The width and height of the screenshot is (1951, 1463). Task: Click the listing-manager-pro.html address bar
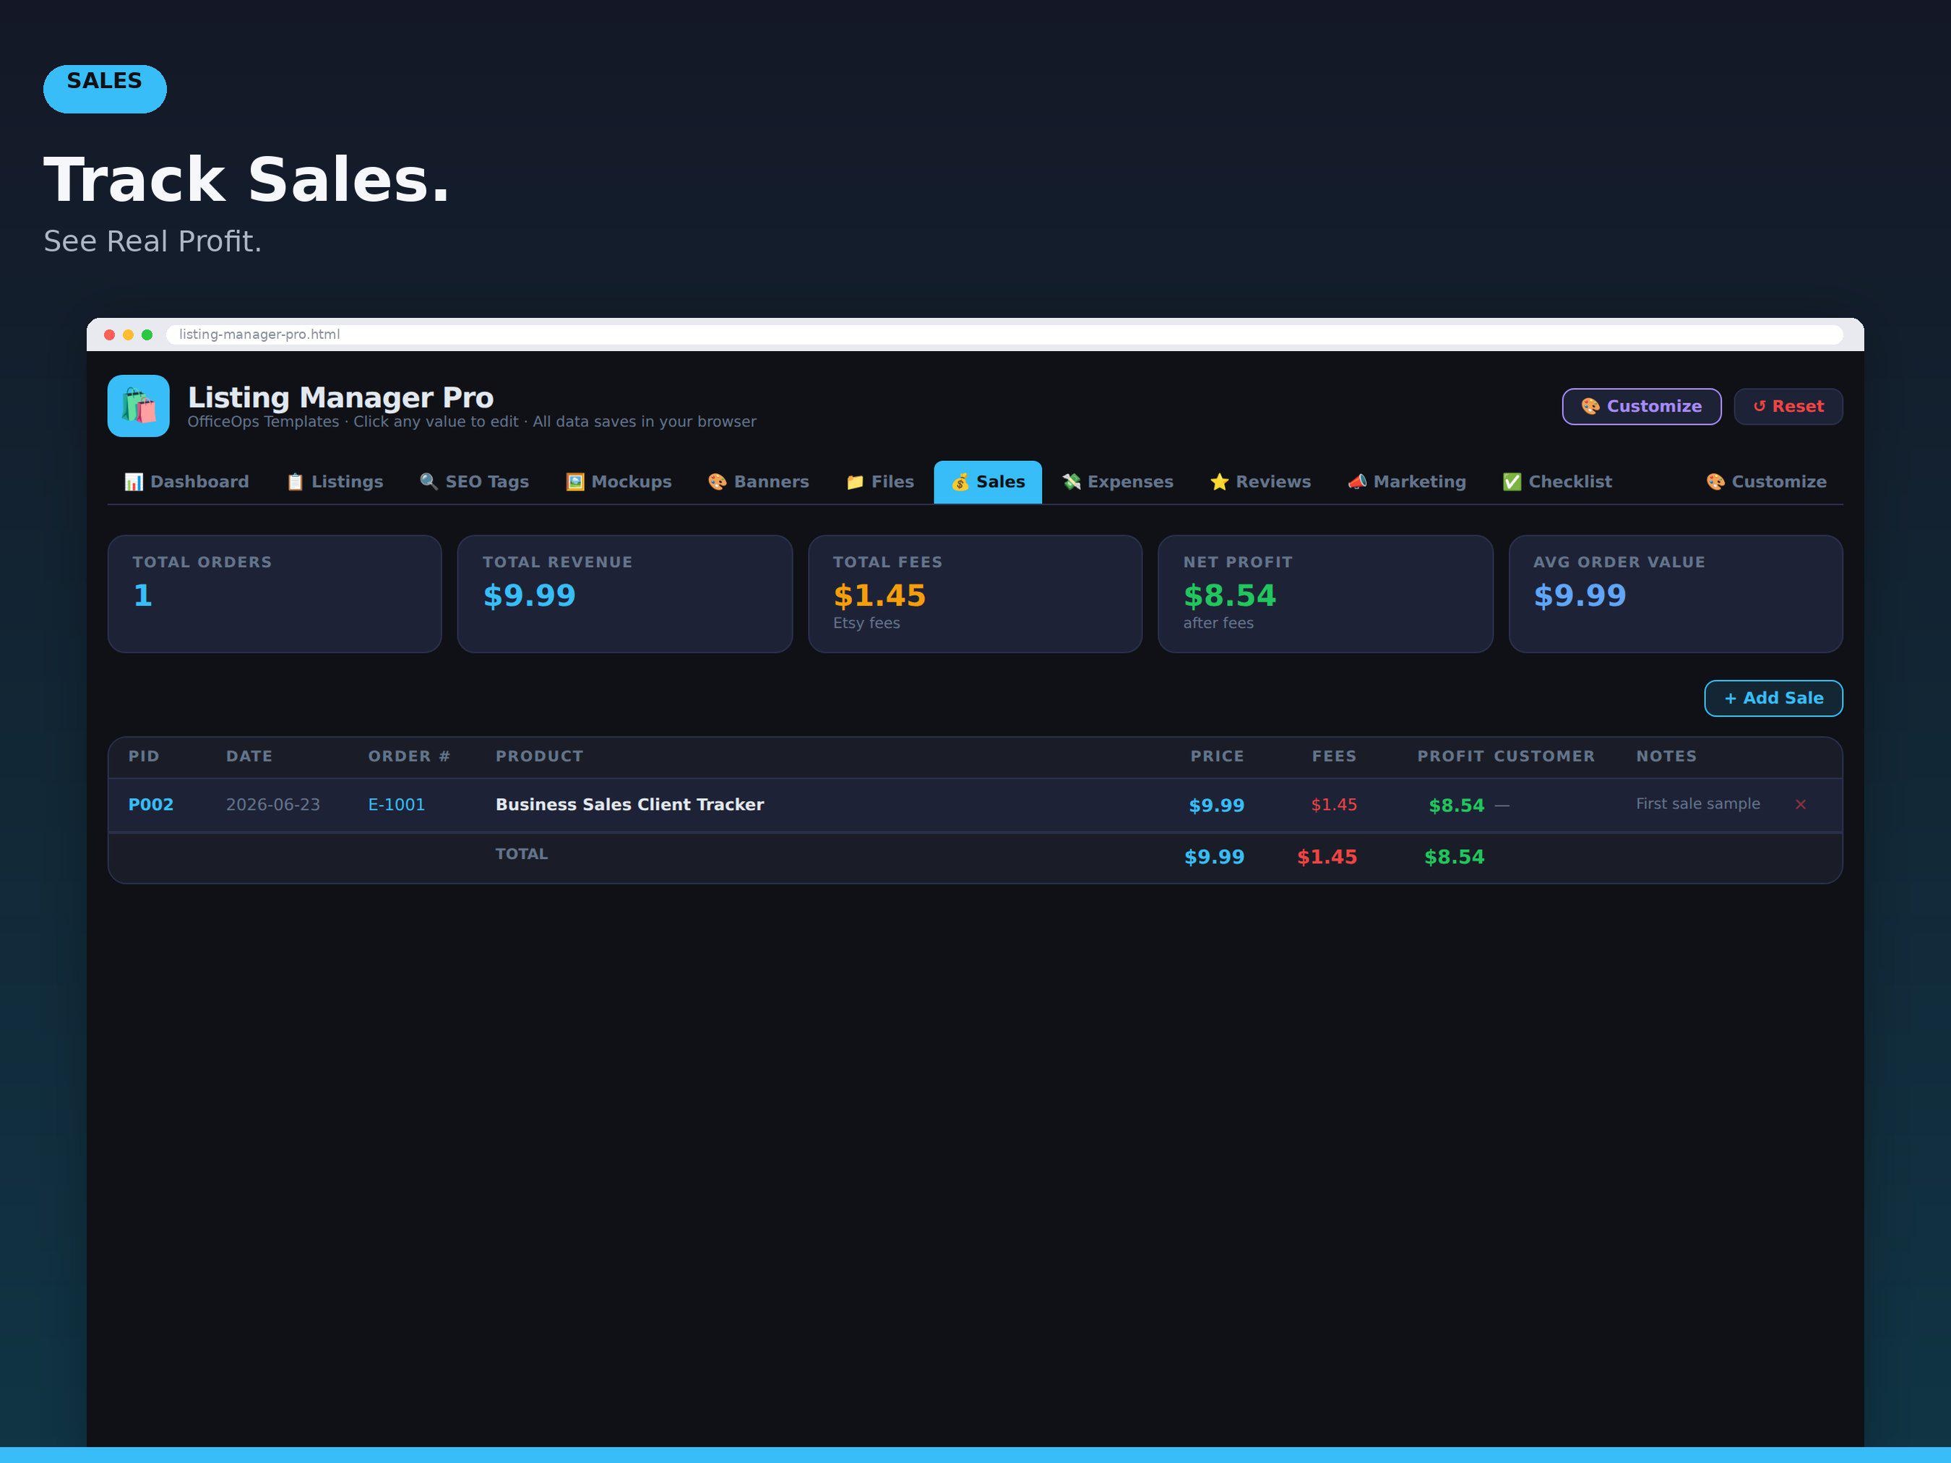pyautogui.click(x=1004, y=335)
